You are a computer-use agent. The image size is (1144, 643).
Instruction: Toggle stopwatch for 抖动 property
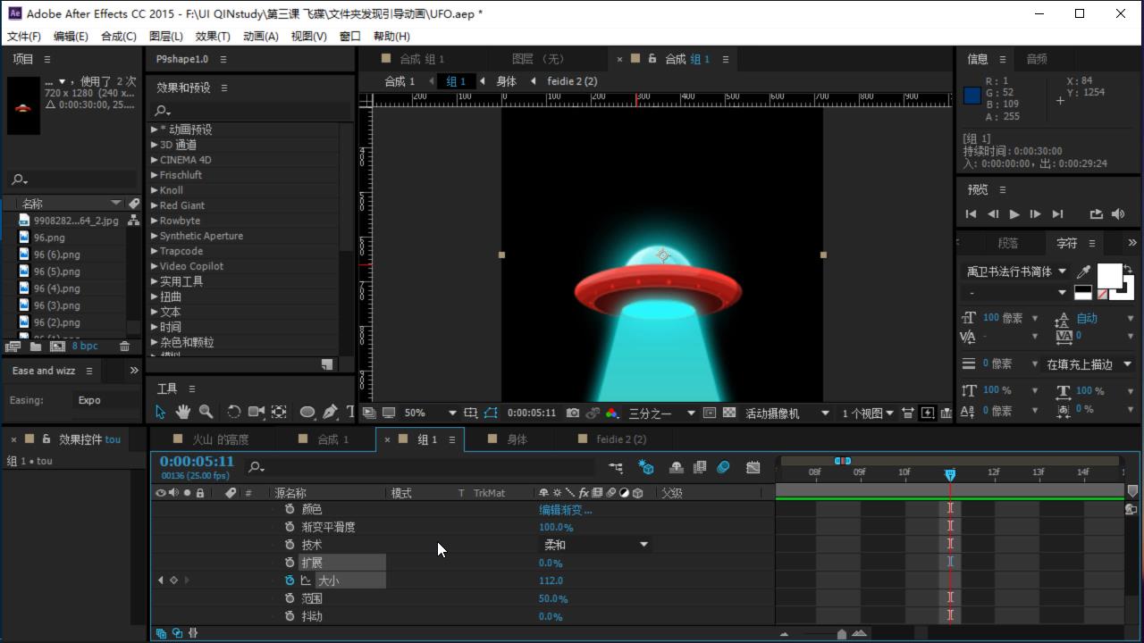(x=290, y=616)
